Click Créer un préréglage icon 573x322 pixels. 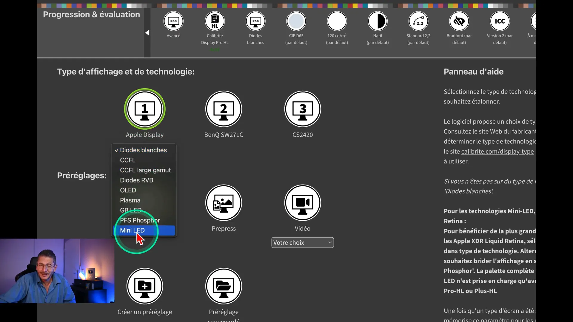(x=145, y=286)
